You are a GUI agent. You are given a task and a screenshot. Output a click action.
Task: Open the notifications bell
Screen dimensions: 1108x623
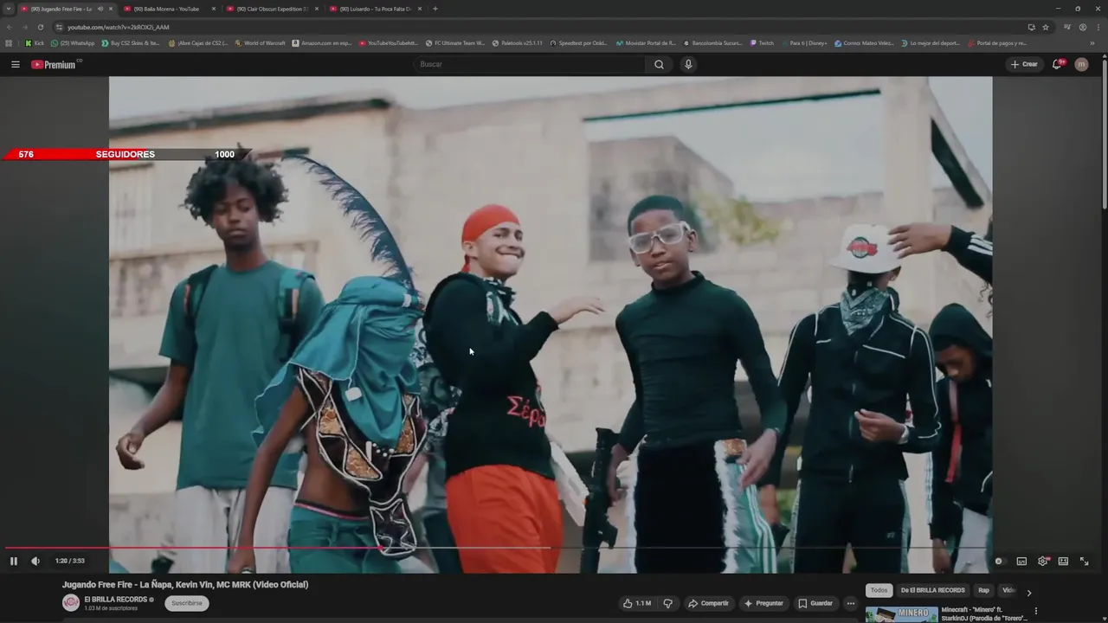coord(1057,64)
